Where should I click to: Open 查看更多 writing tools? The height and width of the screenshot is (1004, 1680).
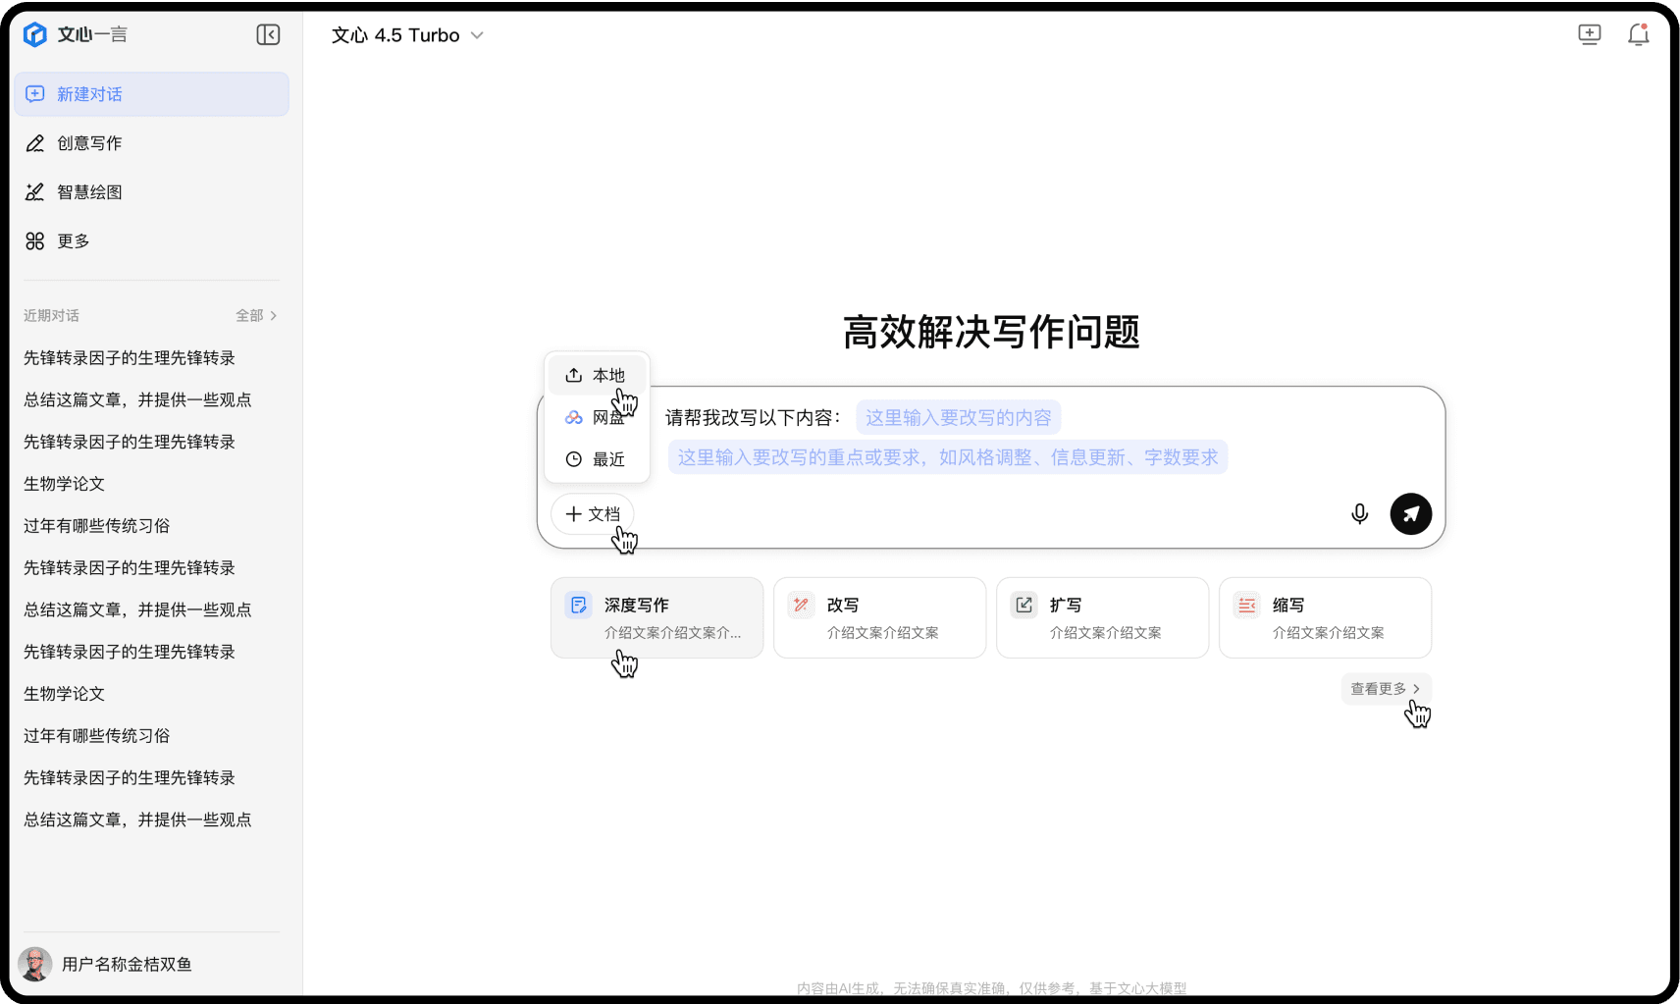[x=1386, y=689]
